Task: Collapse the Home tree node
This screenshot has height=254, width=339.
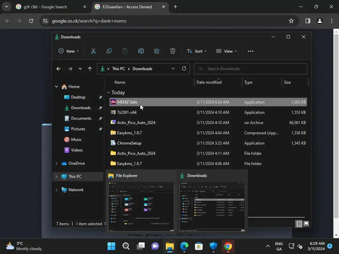Action: [x=56, y=87]
